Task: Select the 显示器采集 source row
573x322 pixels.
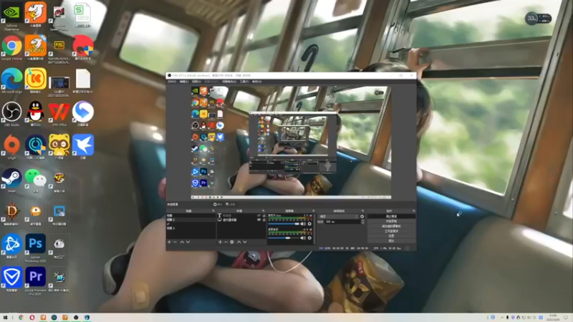Action: click(x=241, y=220)
